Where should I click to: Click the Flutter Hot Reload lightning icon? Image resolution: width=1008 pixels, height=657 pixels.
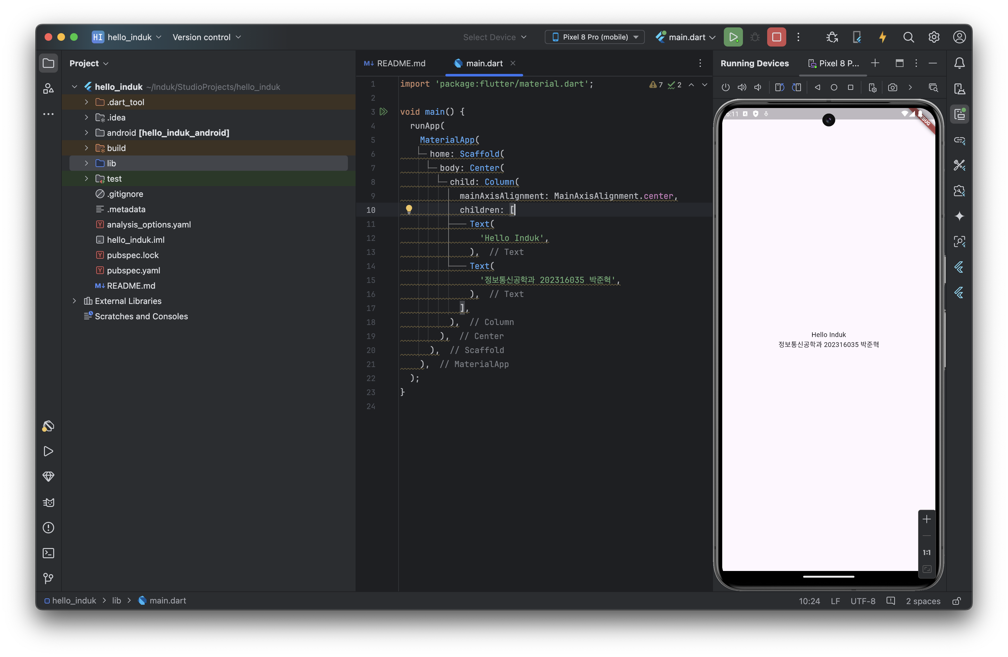(882, 37)
